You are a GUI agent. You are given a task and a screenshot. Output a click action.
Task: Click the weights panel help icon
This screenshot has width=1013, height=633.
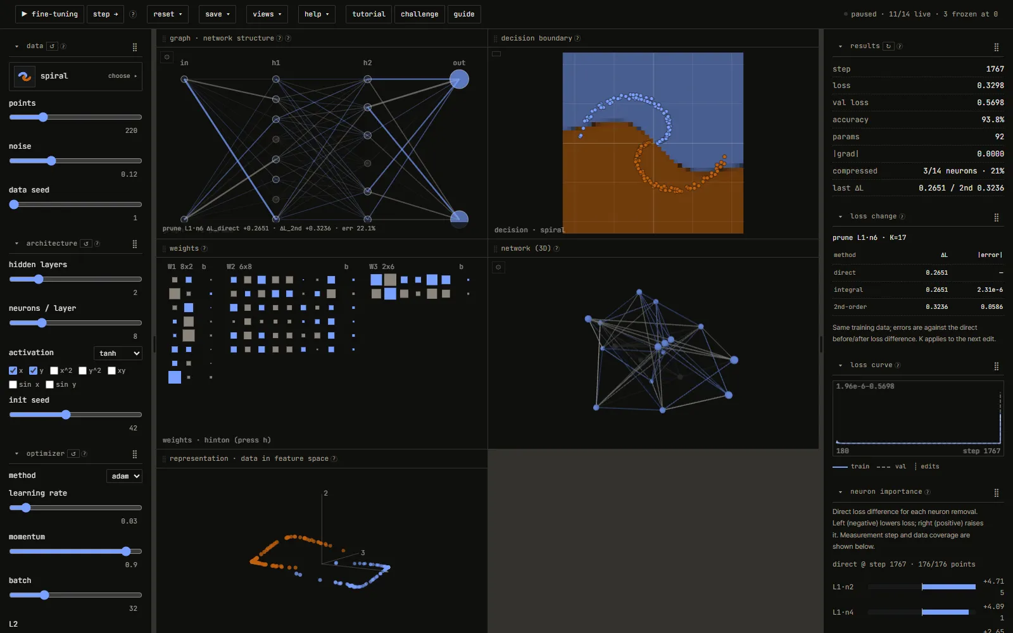click(204, 249)
